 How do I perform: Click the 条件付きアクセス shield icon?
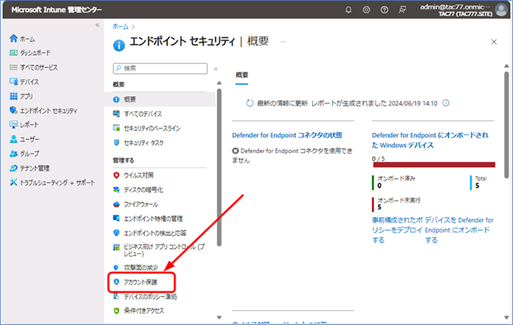(116, 311)
